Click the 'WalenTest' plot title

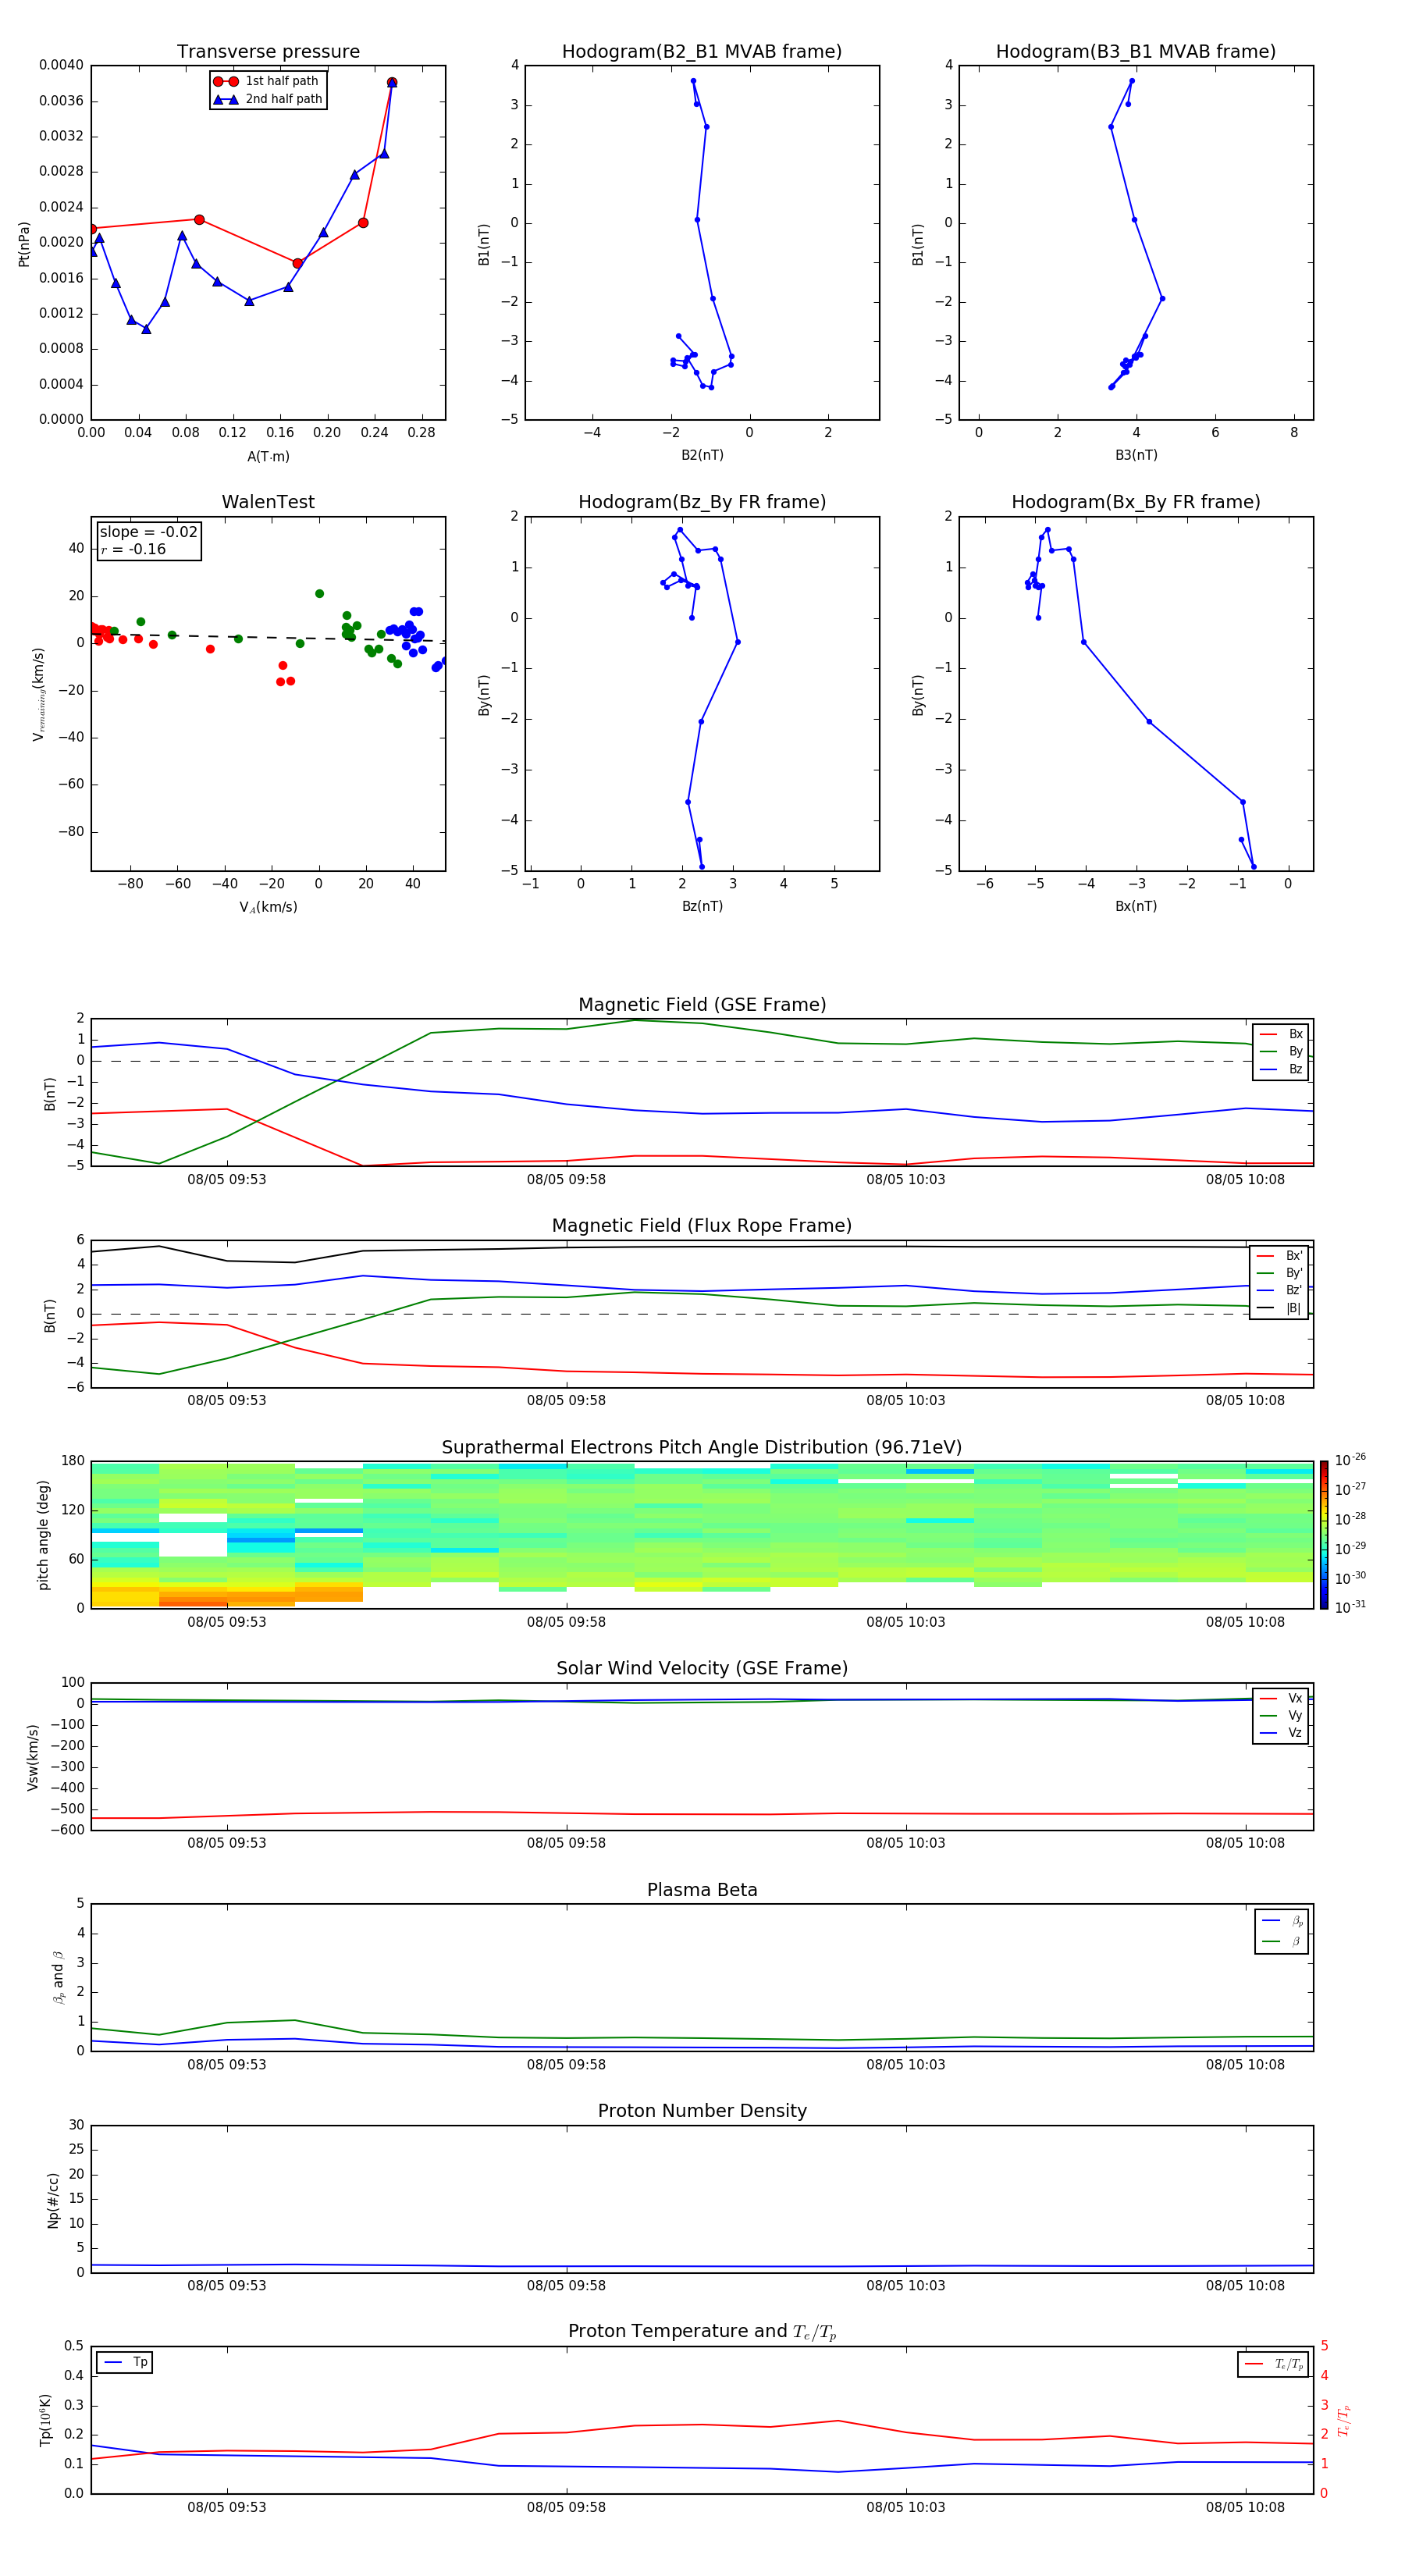click(268, 502)
